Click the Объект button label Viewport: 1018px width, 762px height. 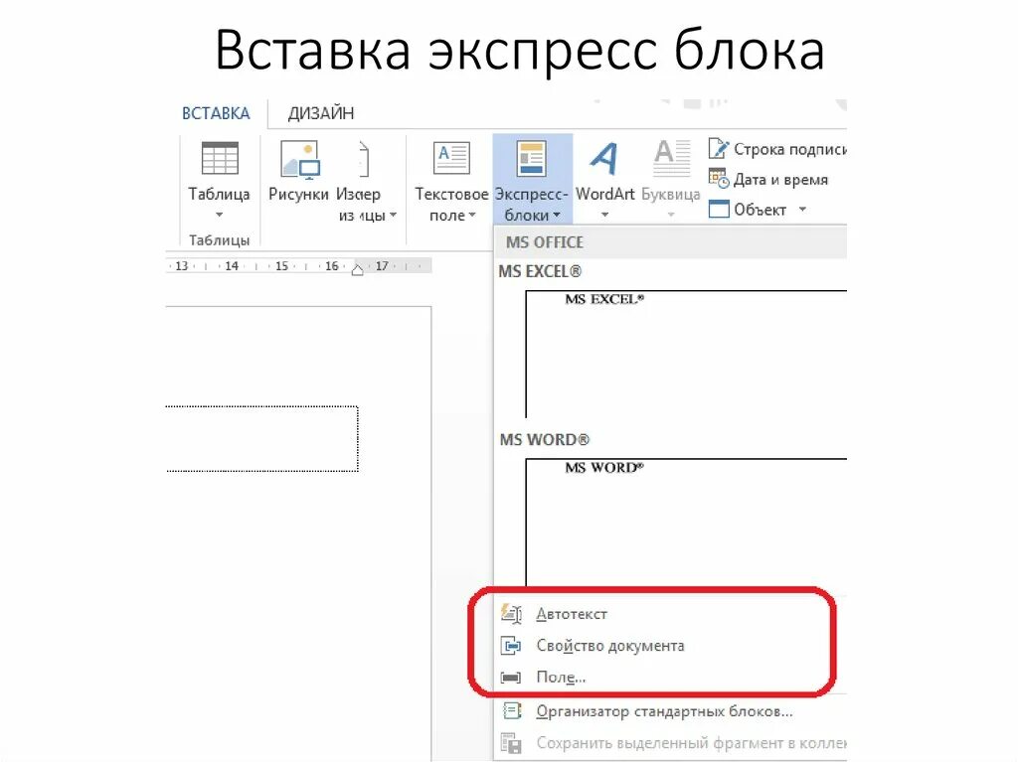click(760, 210)
